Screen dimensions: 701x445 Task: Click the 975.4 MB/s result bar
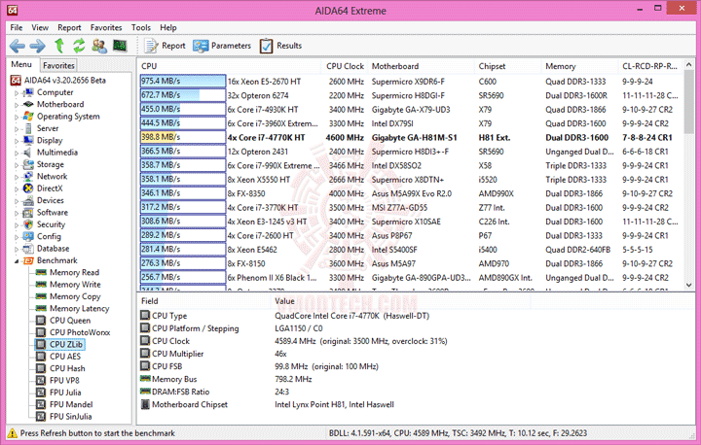coord(183,82)
